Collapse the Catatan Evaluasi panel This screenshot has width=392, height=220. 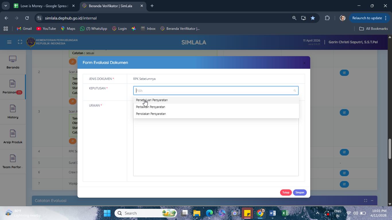tap(372, 201)
